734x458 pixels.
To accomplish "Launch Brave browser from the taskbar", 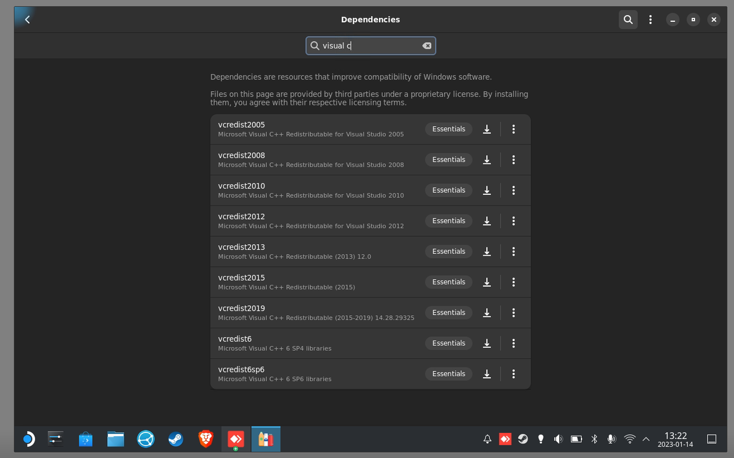I will point(206,439).
